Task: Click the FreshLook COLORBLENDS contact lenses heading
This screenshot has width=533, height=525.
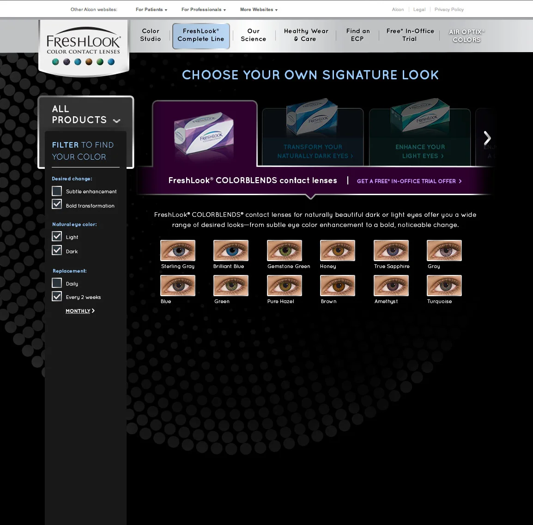Action: 253,180
